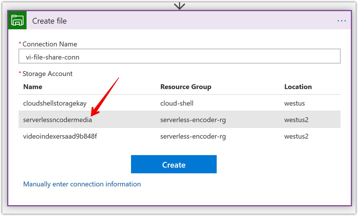Click the Connection Name input field
This screenshot has width=358, height=216.
[x=179, y=56]
